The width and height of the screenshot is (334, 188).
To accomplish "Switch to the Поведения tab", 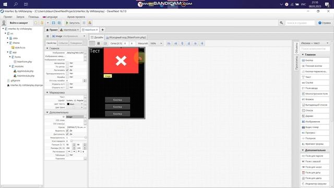I will [x=76, y=43].
